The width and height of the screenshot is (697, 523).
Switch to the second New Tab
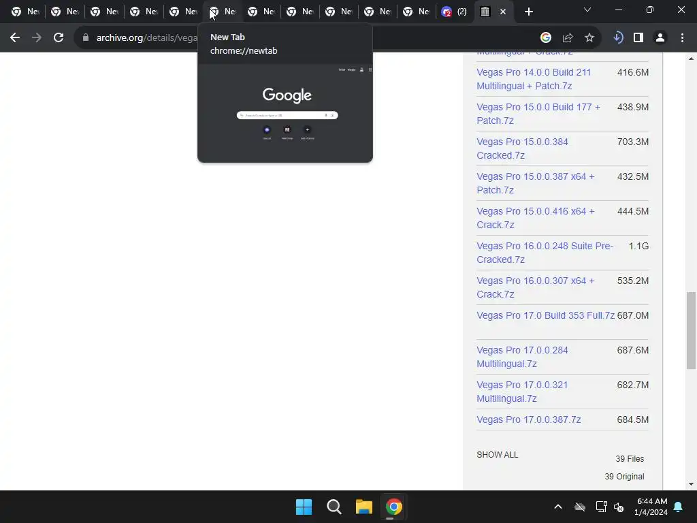(x=65, y=12)
